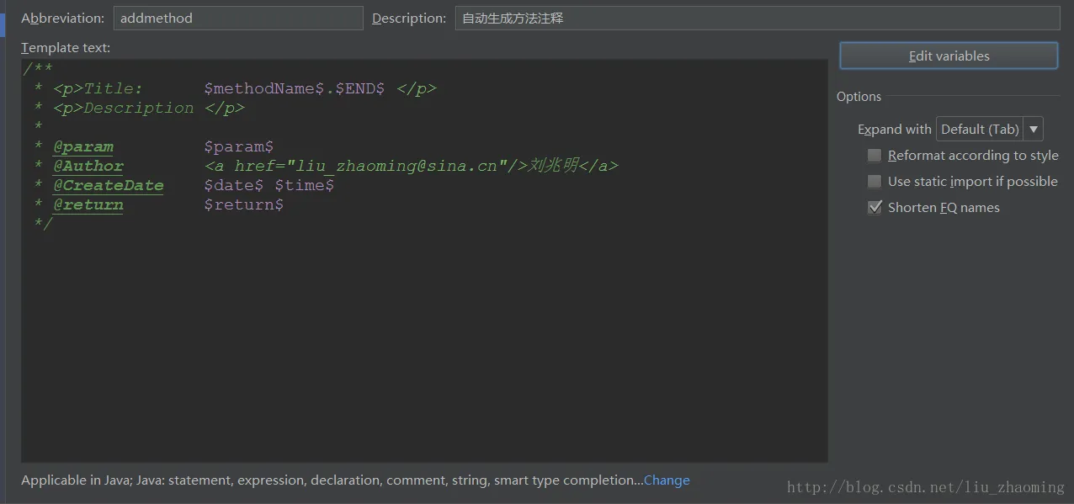Click $methodName$ variable in template text
Image resolution: width=1074 pixels, height=504 pixels.
(x=265, y=88)
